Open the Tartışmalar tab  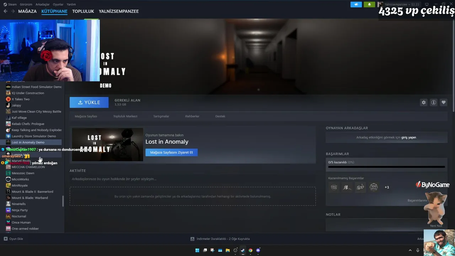(x=161, y=116)
